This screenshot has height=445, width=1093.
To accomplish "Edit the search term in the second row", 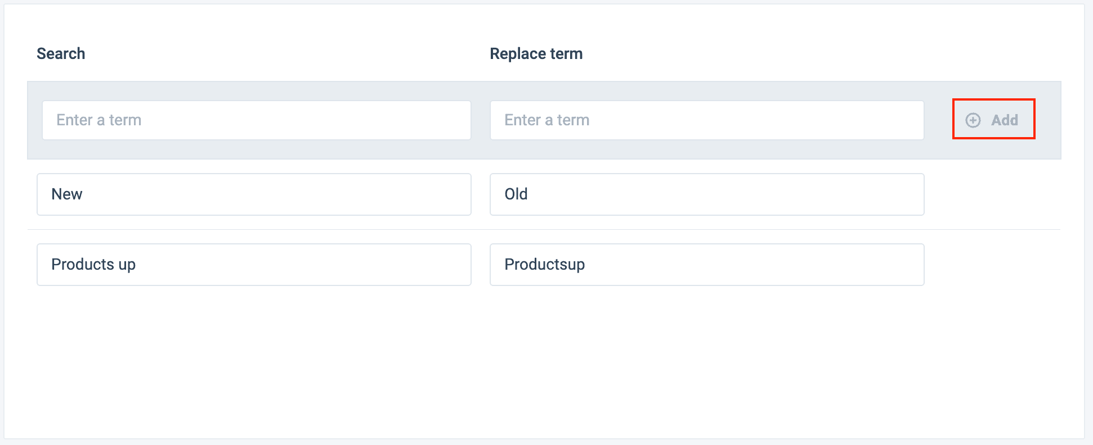I will (x=254, y=265).
